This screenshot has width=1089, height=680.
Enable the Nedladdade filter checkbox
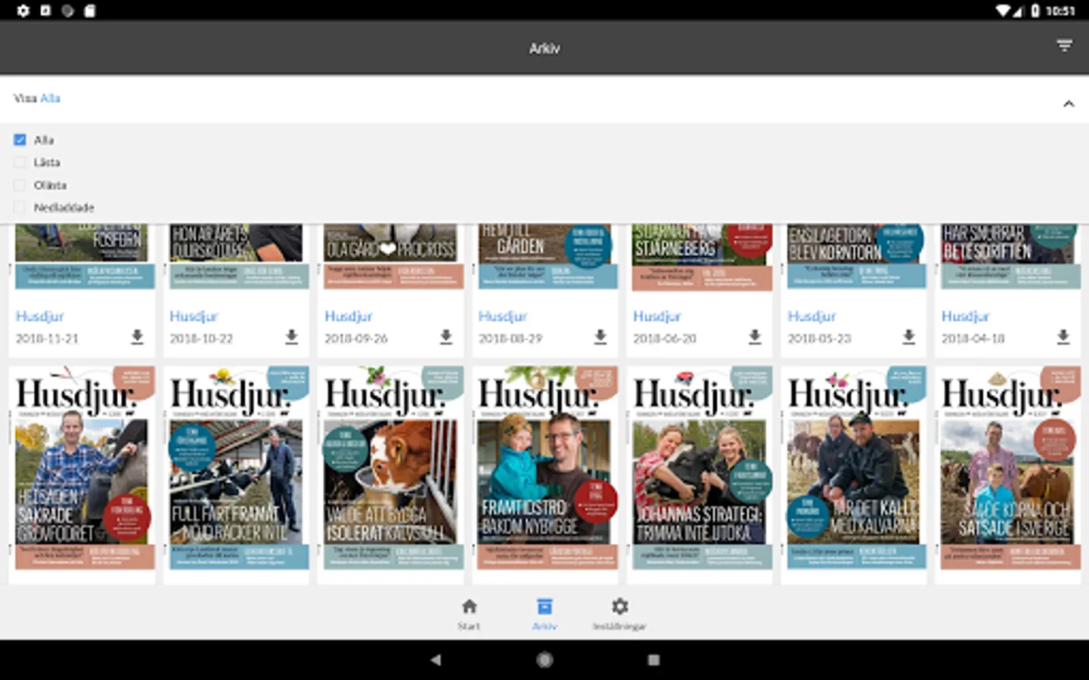point(20,208)
